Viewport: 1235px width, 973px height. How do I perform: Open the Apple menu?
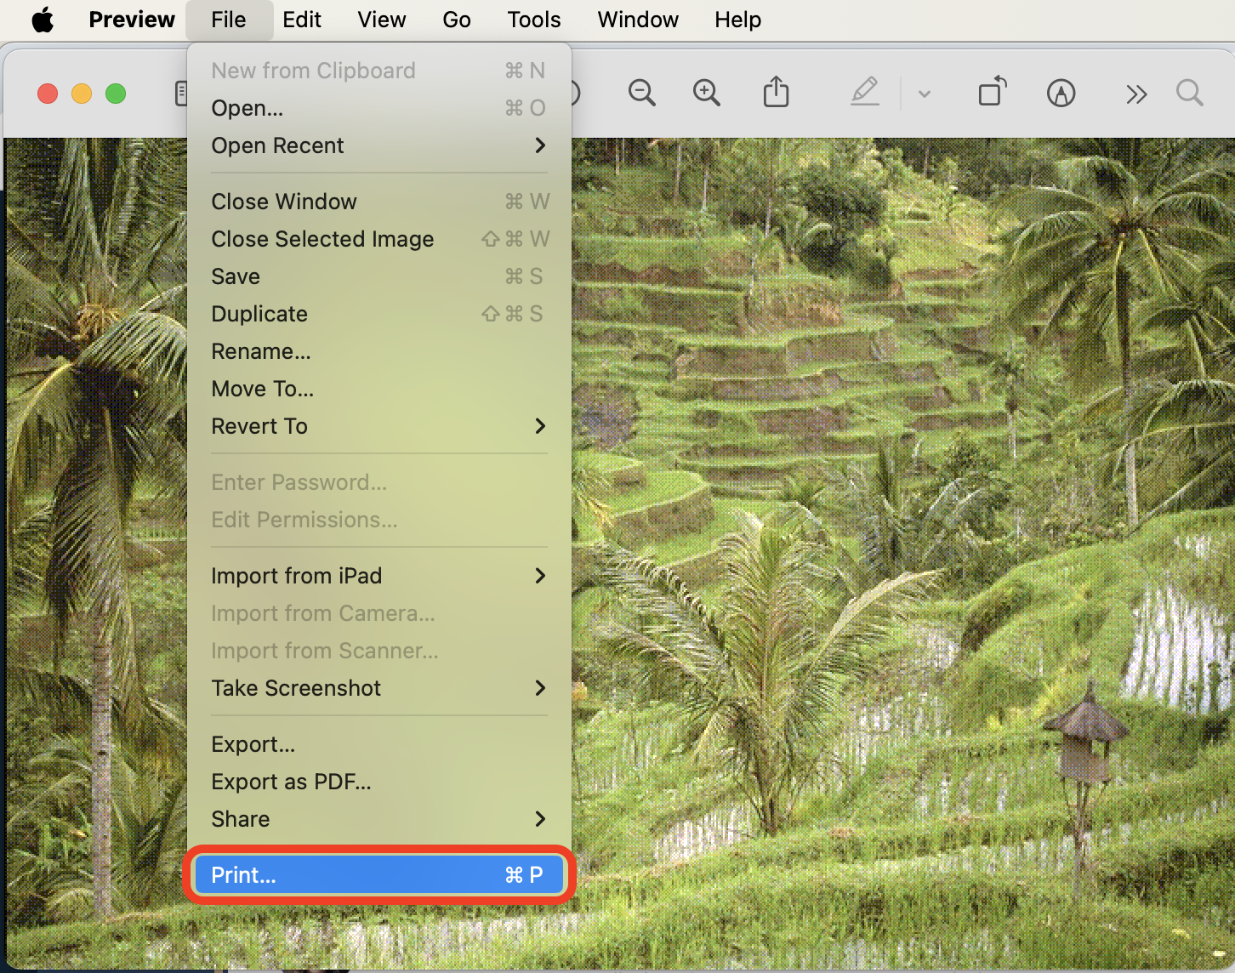click(x=43, y=19)
